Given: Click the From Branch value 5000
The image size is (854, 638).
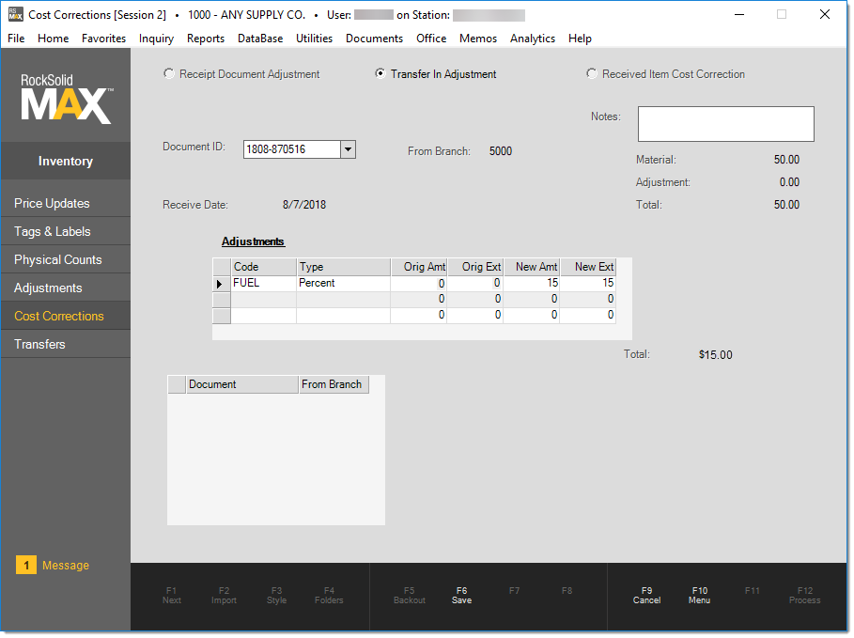Looking at the screenshot, I should point(501,151).
